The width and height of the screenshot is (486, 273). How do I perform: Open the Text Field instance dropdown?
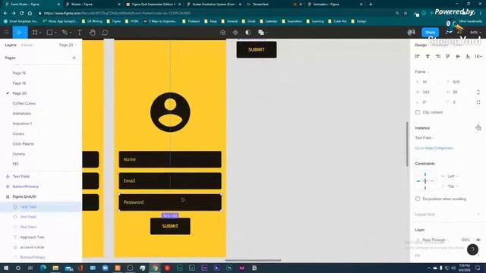tap(425, 138)
